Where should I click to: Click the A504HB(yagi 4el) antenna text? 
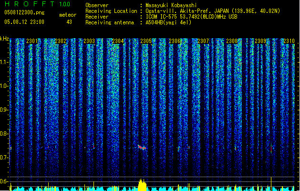168,22
